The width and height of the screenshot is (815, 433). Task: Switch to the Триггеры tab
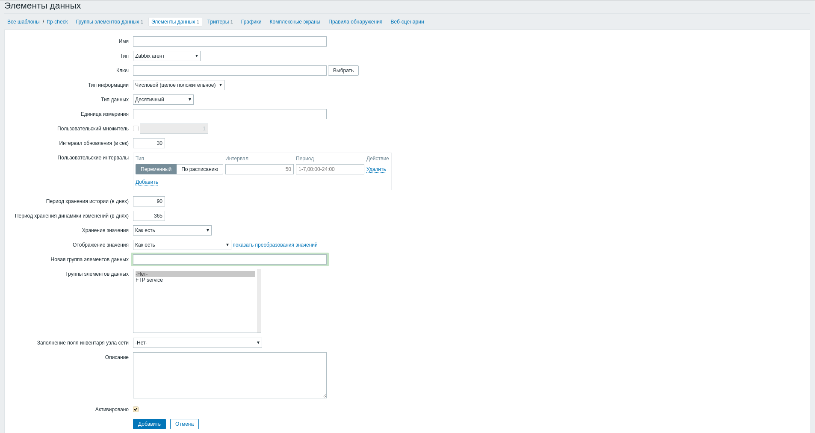pos(218,22)
